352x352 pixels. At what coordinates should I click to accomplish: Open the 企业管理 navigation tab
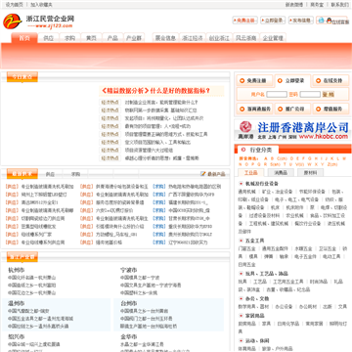(273, 38)
